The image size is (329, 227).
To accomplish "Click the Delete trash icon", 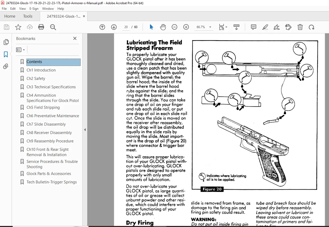I will [300, 27].
